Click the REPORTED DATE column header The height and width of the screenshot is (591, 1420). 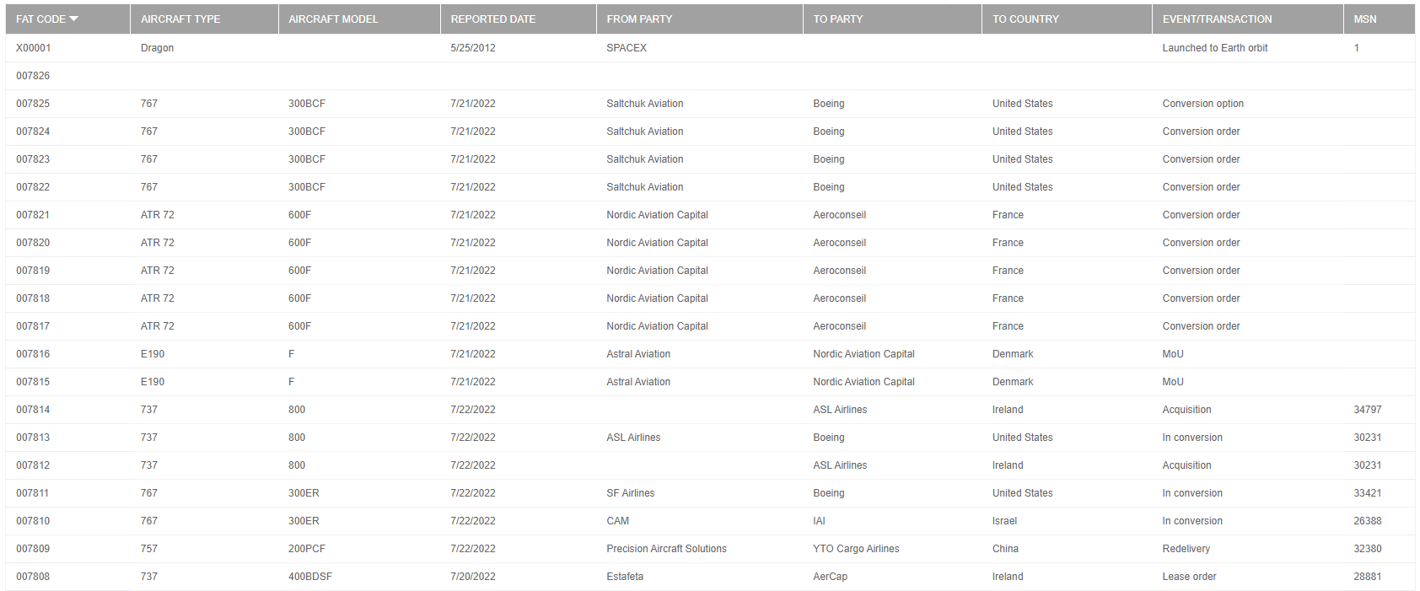[492, 19]
